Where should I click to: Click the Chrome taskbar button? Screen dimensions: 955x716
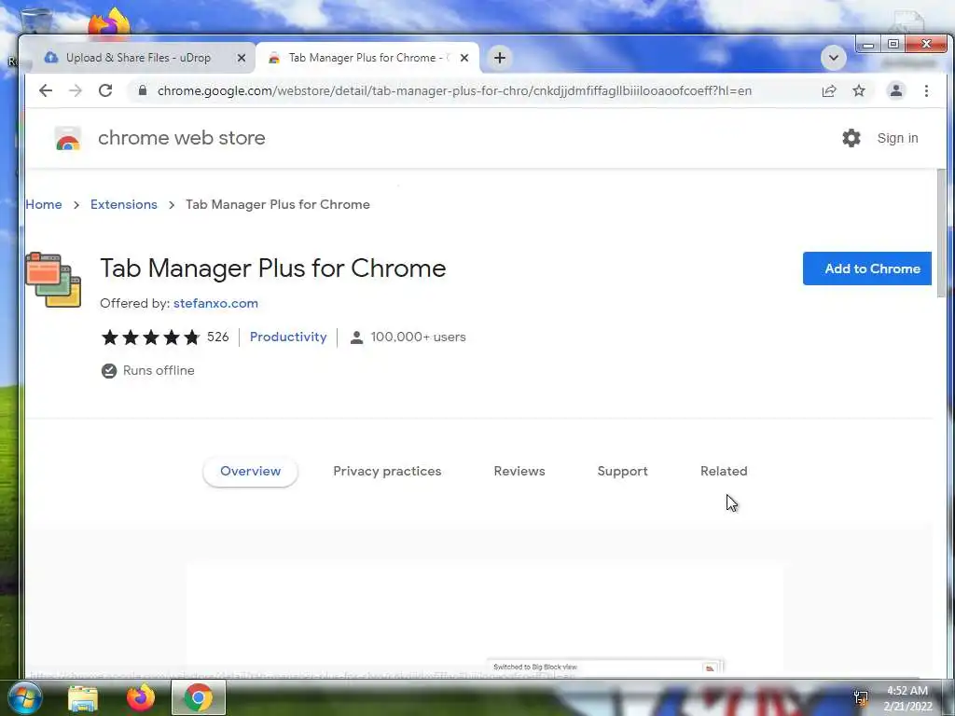tap(199, 697)
